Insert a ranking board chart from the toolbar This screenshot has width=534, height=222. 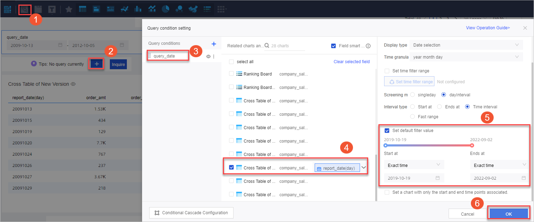click(x=208, y=10)
